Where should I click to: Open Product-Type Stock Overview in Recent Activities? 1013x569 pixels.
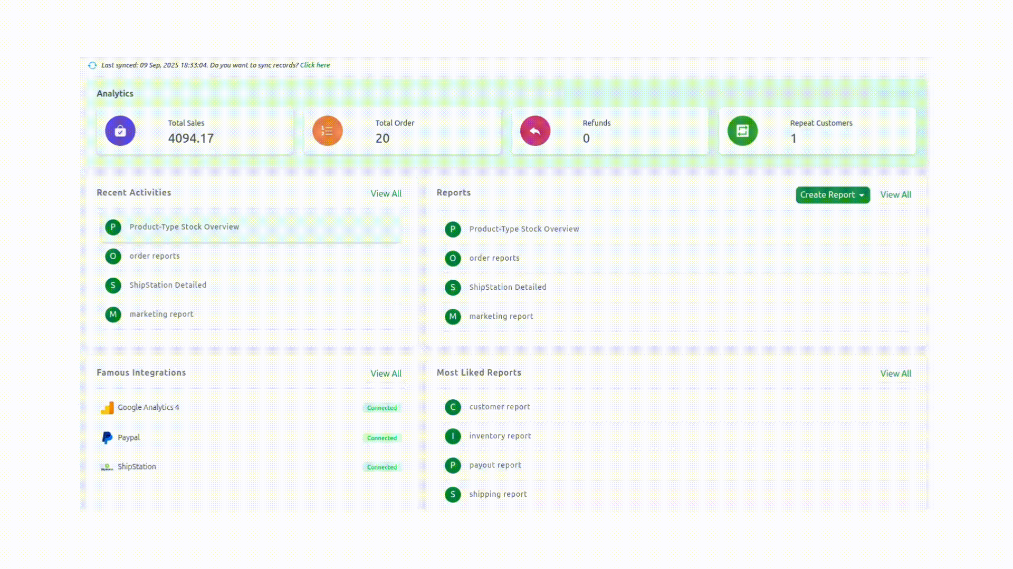click(x=184, y=227)
